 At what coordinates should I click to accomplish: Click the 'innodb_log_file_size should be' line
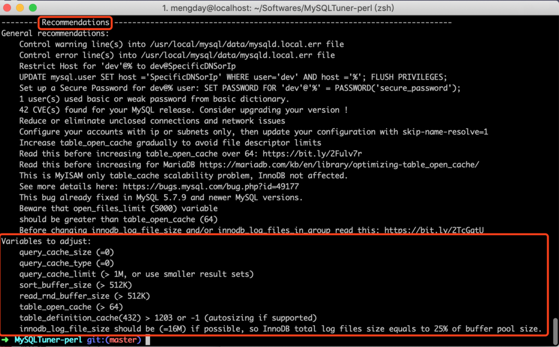tap(281, 329)
